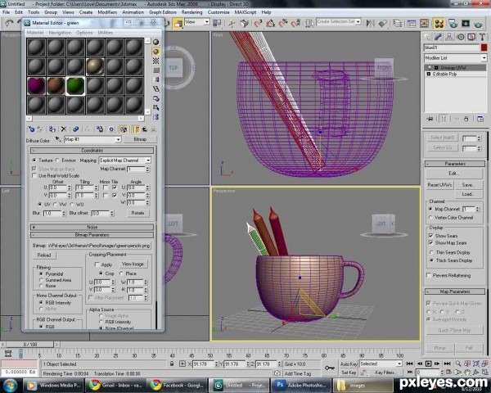Collapse the Bitmap Parameters rollout
491x393 pixels.
pos(92,235)
